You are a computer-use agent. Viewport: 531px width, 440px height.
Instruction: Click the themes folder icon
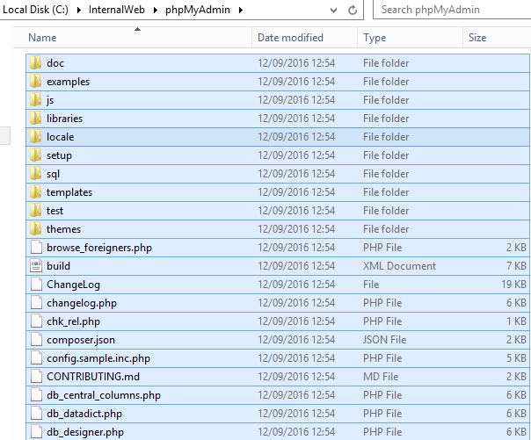(x=35, y=229)
